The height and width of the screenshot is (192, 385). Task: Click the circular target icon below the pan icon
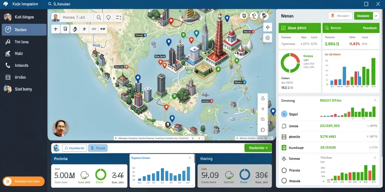coord(267,38)
